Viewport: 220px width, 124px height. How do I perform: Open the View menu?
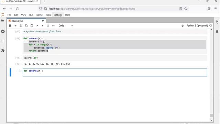click(x=24, y=15)
